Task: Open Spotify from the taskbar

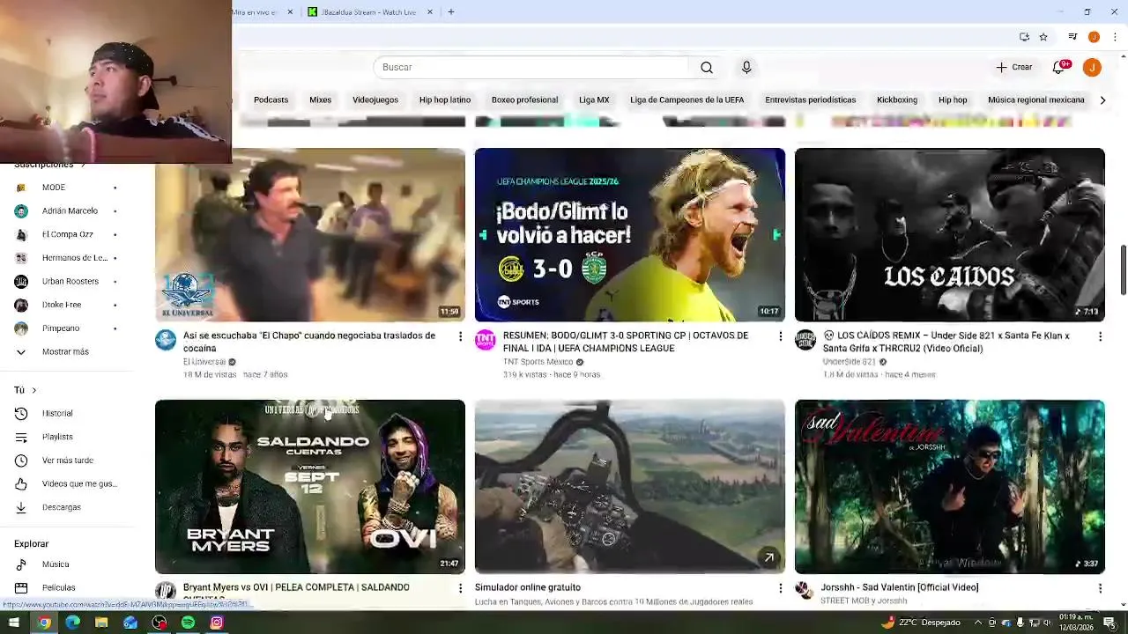Action: (x=188, y=623)
